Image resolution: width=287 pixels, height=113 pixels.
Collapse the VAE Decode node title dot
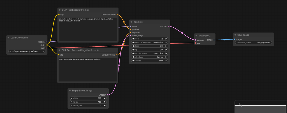196,36
